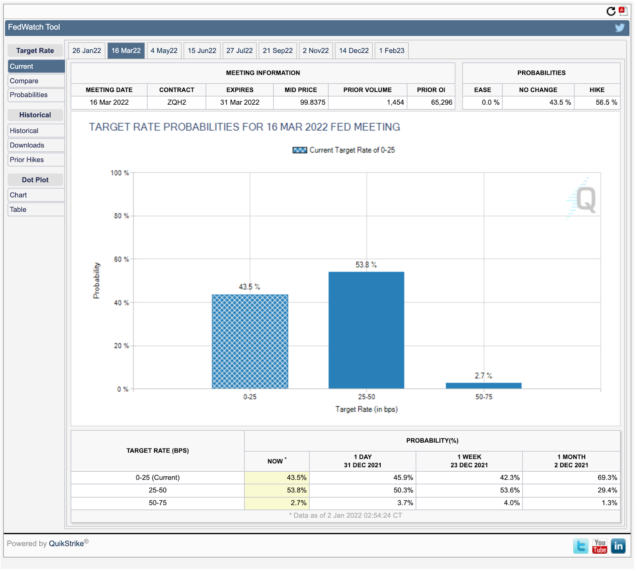The image size is (637, 572).
Task: Click the Twitter bird in FedWatch header
Action: [619, 27]
